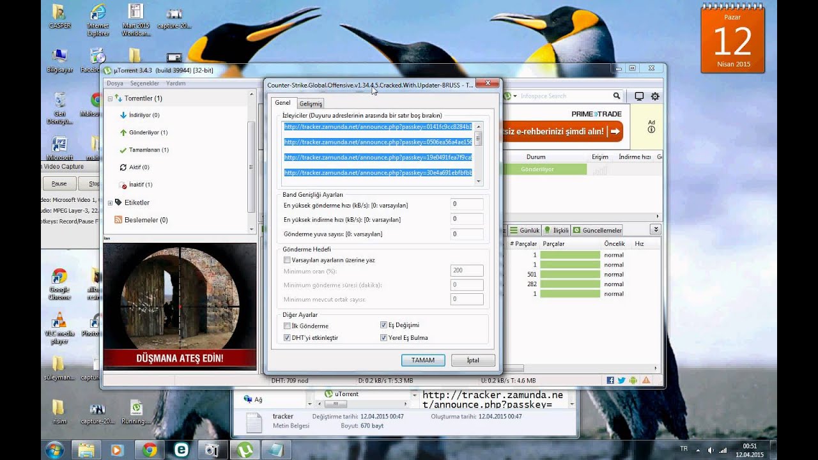This screenshot has width=818, height=460.
Task: Click the Twitter icon in status bar
Action: [x=622, y=380]
